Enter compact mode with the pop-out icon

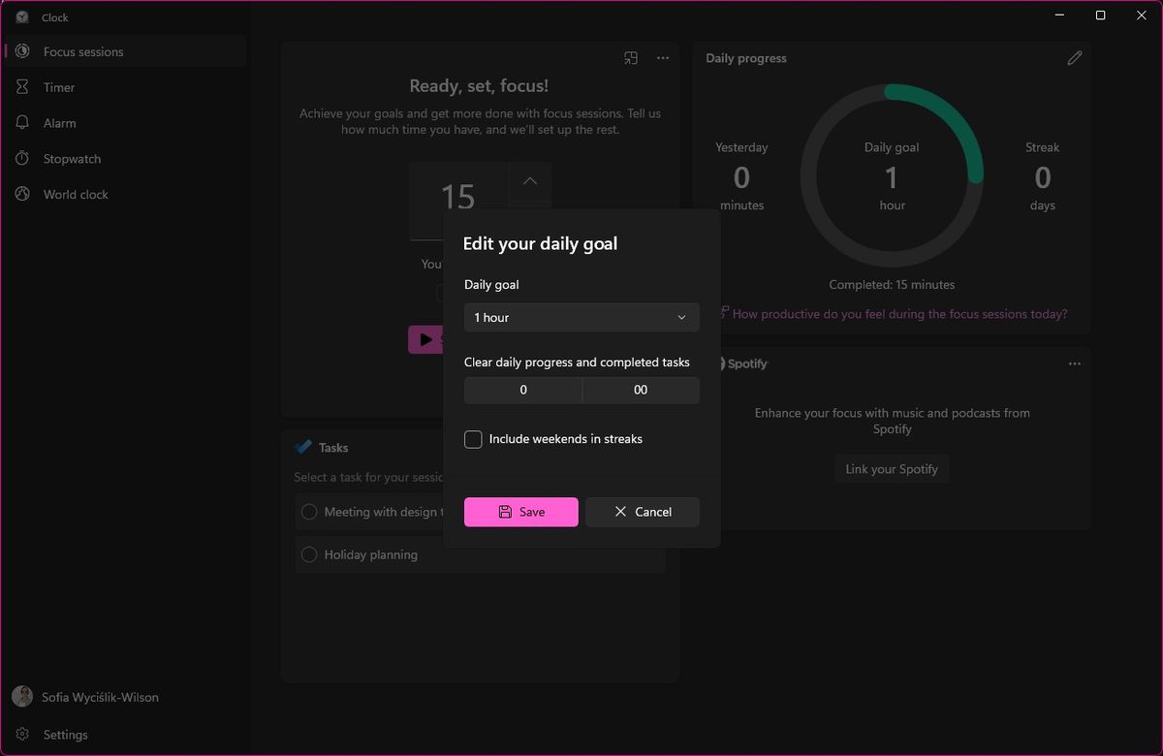pyautogui.click(x=631, y=58)
